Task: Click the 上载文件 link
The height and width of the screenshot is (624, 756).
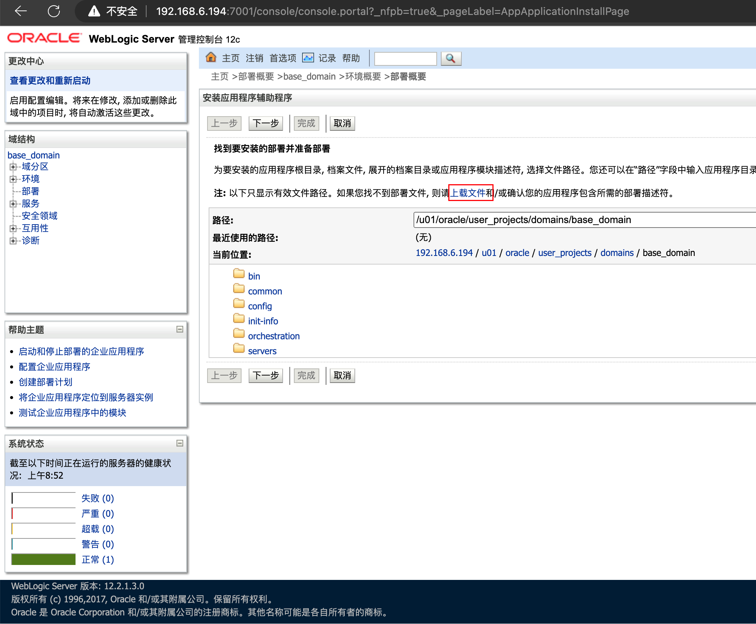Action: (x=467, y=193)
